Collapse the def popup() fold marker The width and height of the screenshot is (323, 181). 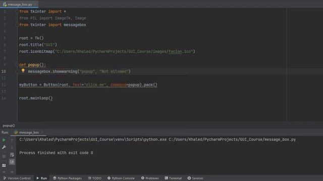click(x=17, y=65)
